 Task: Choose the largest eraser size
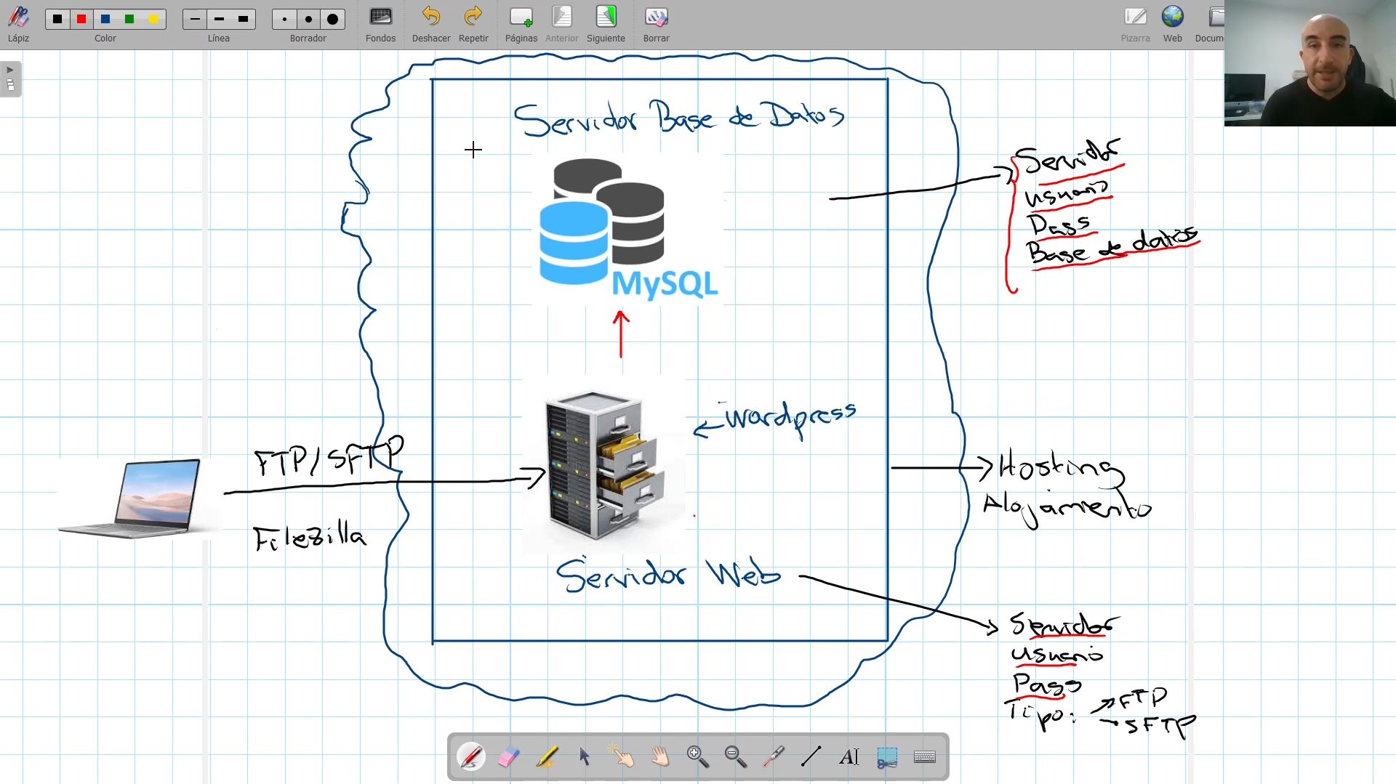[332, 19]
